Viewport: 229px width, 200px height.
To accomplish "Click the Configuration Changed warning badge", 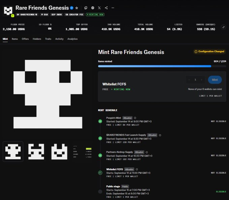I will click(209, 52).
